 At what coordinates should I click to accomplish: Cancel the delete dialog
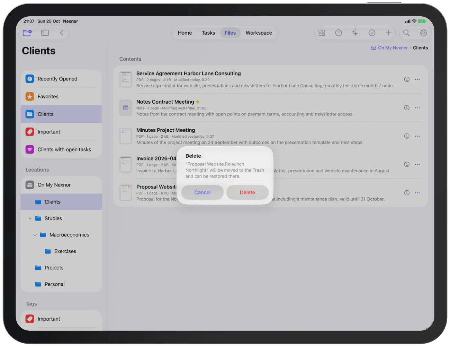(x=202, y=192)
